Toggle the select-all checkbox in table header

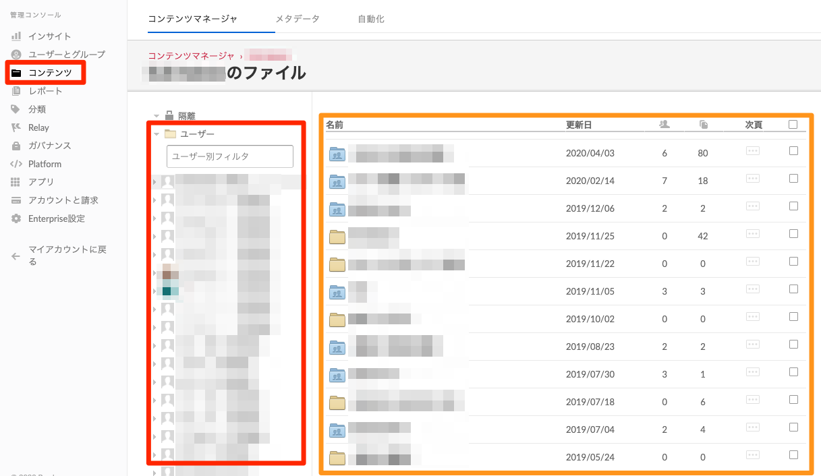click(793, 124)
